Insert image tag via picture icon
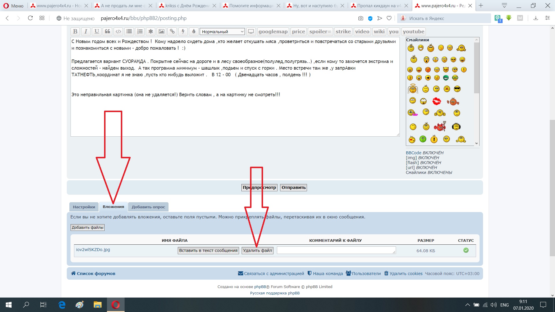The height and width of the screenshot is (312, 555). [161, 31]
